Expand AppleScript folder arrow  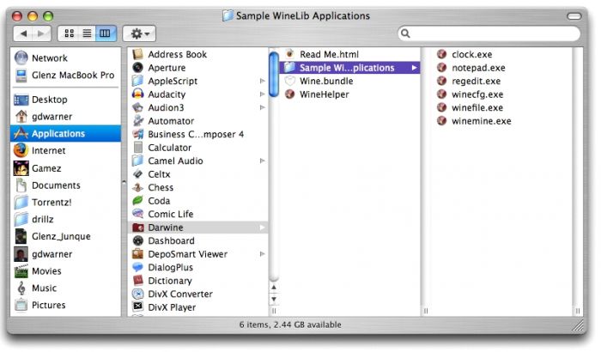tap(262, 81)
